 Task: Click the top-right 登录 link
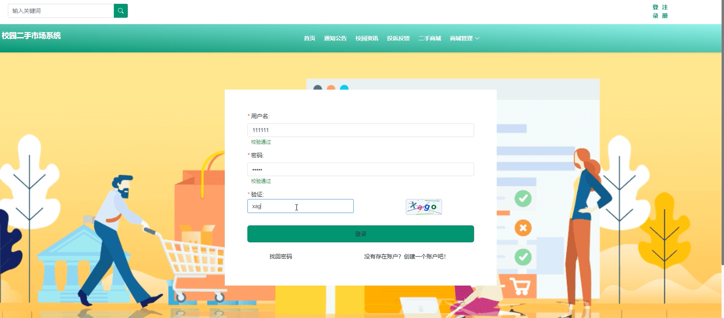coord(655,11)
